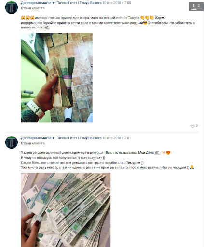Click the praying hands emoji after чародеи
Screen dimensions: 204x247
192,167
